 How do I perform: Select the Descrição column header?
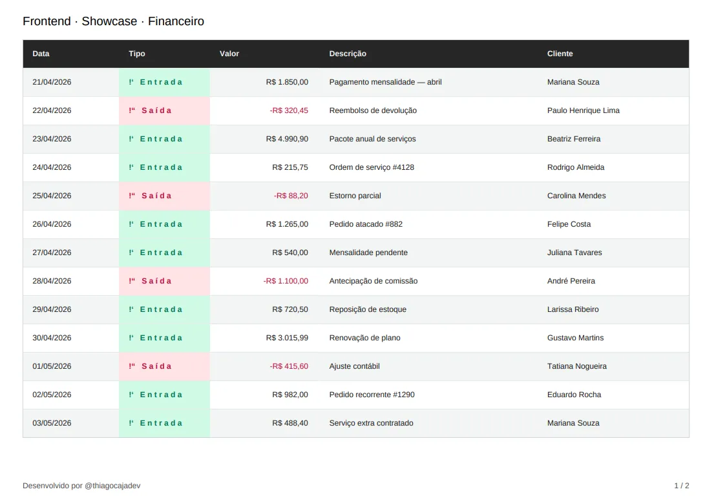[348, 54]
